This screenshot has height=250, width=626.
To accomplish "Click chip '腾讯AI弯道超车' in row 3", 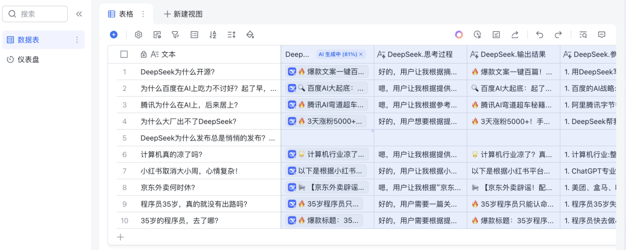I will click(x=326, y=105).
